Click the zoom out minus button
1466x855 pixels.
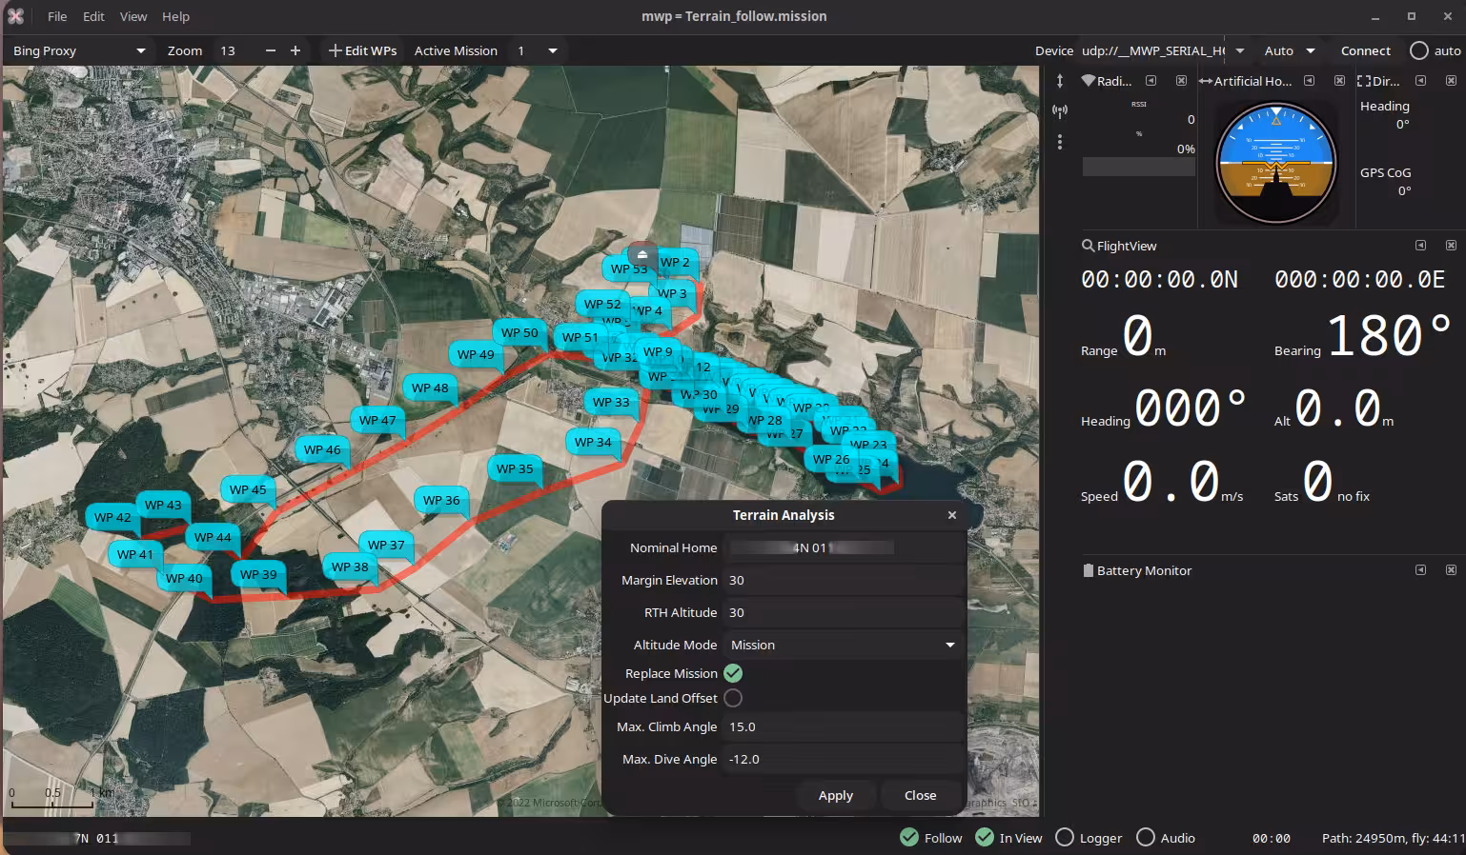click(271, 51)
